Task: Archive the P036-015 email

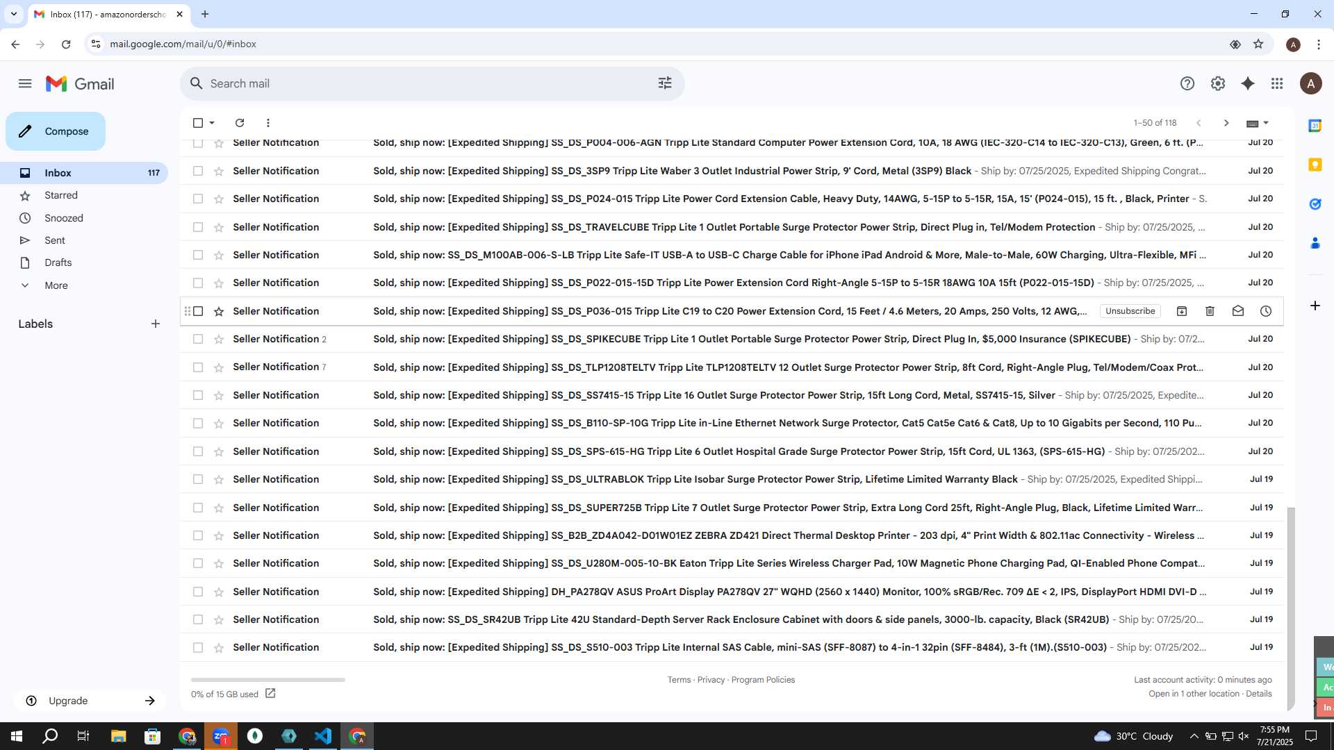Action: click(x=1182, y=311)
